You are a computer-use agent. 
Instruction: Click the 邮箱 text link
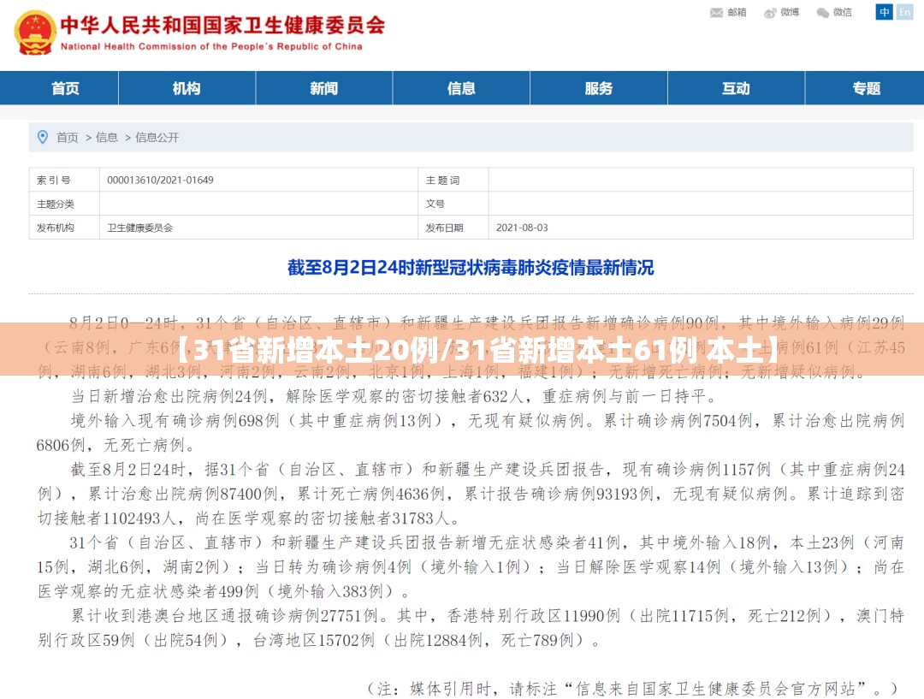(737, 12)
